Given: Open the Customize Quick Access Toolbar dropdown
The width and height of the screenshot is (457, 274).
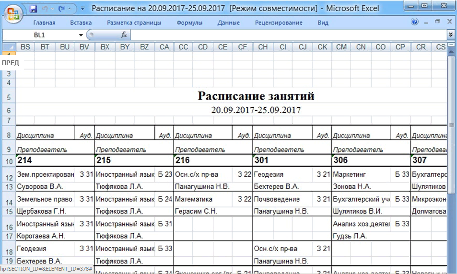Looking at the screenshot, I should pyautogui.click(x=82, y=9).
